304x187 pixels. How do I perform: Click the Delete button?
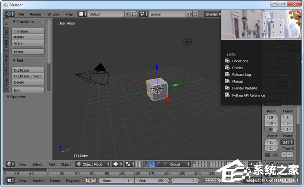(x=28, y=82)
